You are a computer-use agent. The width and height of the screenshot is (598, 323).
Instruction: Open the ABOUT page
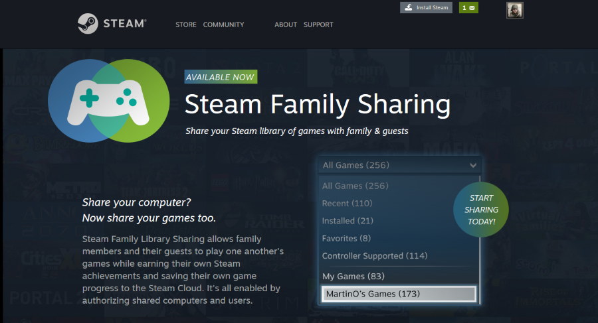pos(286,25)
